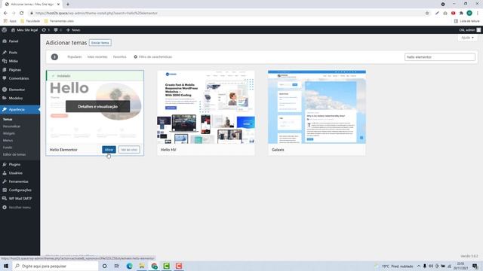Open Comentários in the sidebar
This screenshot has height=271, width=483.
19,78
